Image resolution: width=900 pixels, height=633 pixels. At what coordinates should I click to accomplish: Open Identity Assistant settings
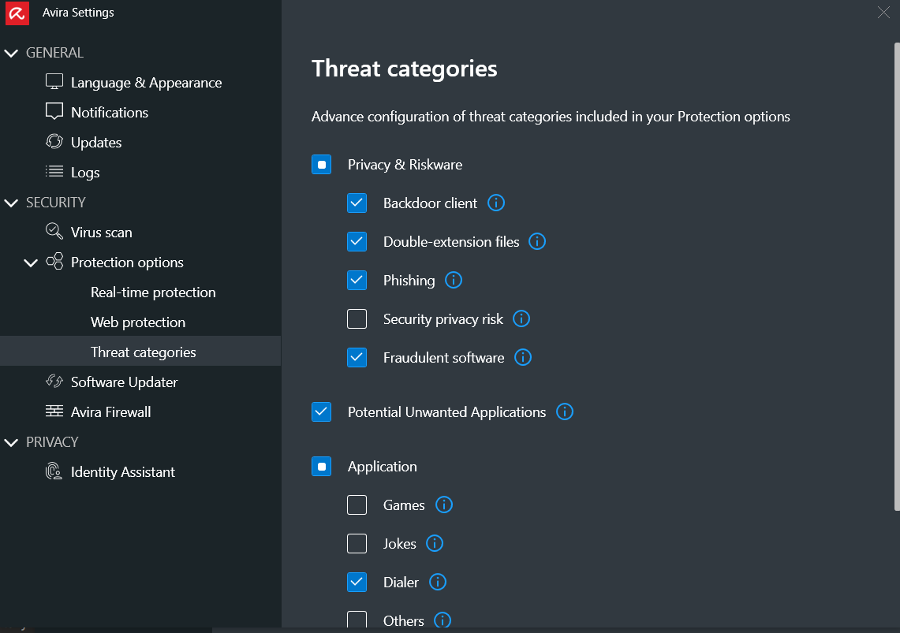(122, 472)
